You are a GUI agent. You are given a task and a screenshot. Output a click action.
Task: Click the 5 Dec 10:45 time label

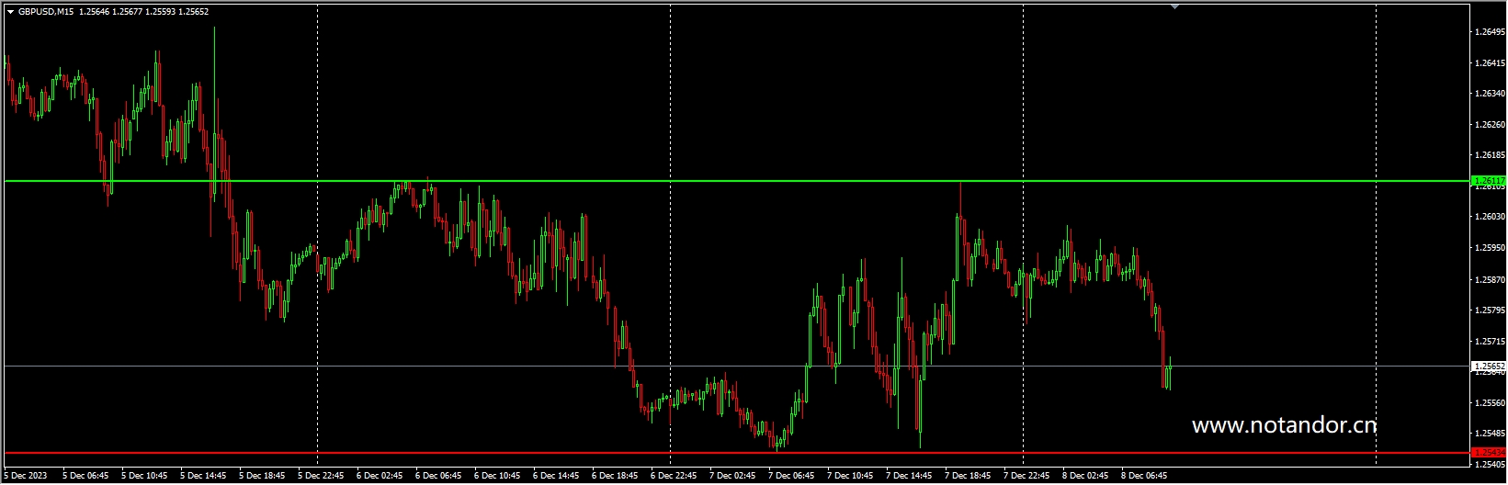click(144, 476)
